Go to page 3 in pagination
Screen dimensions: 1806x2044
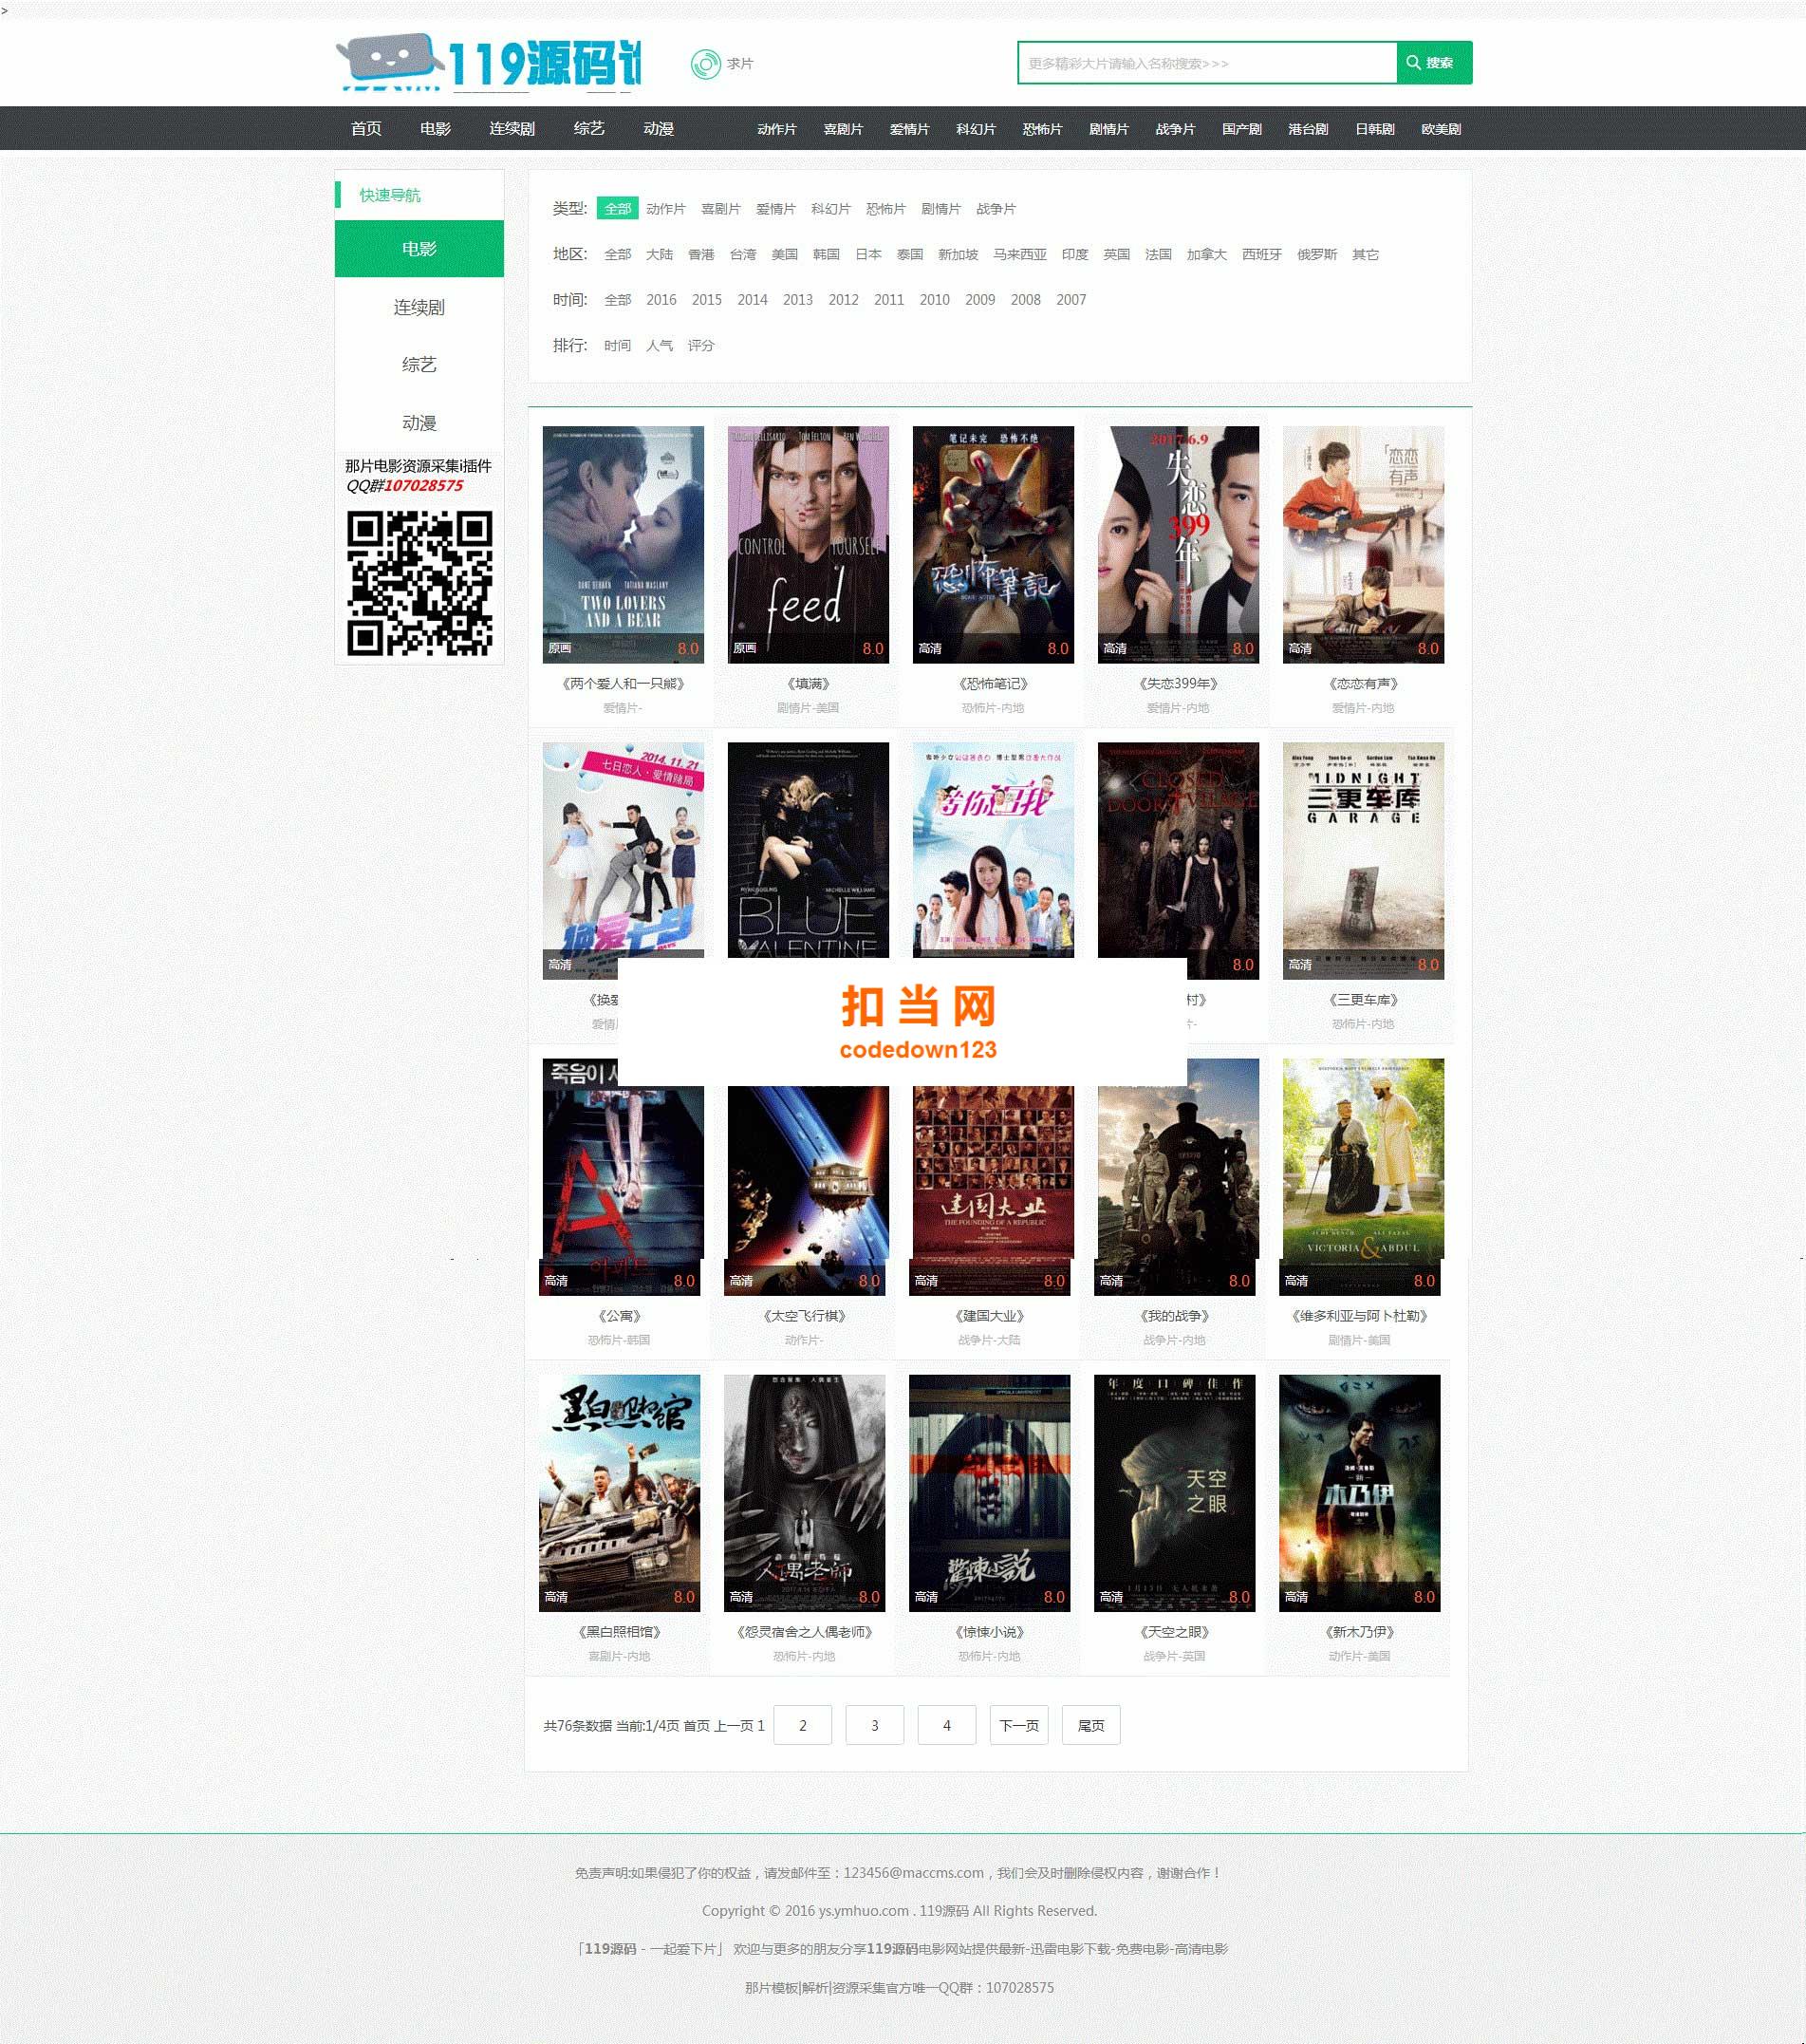(x=874, y=1725)
